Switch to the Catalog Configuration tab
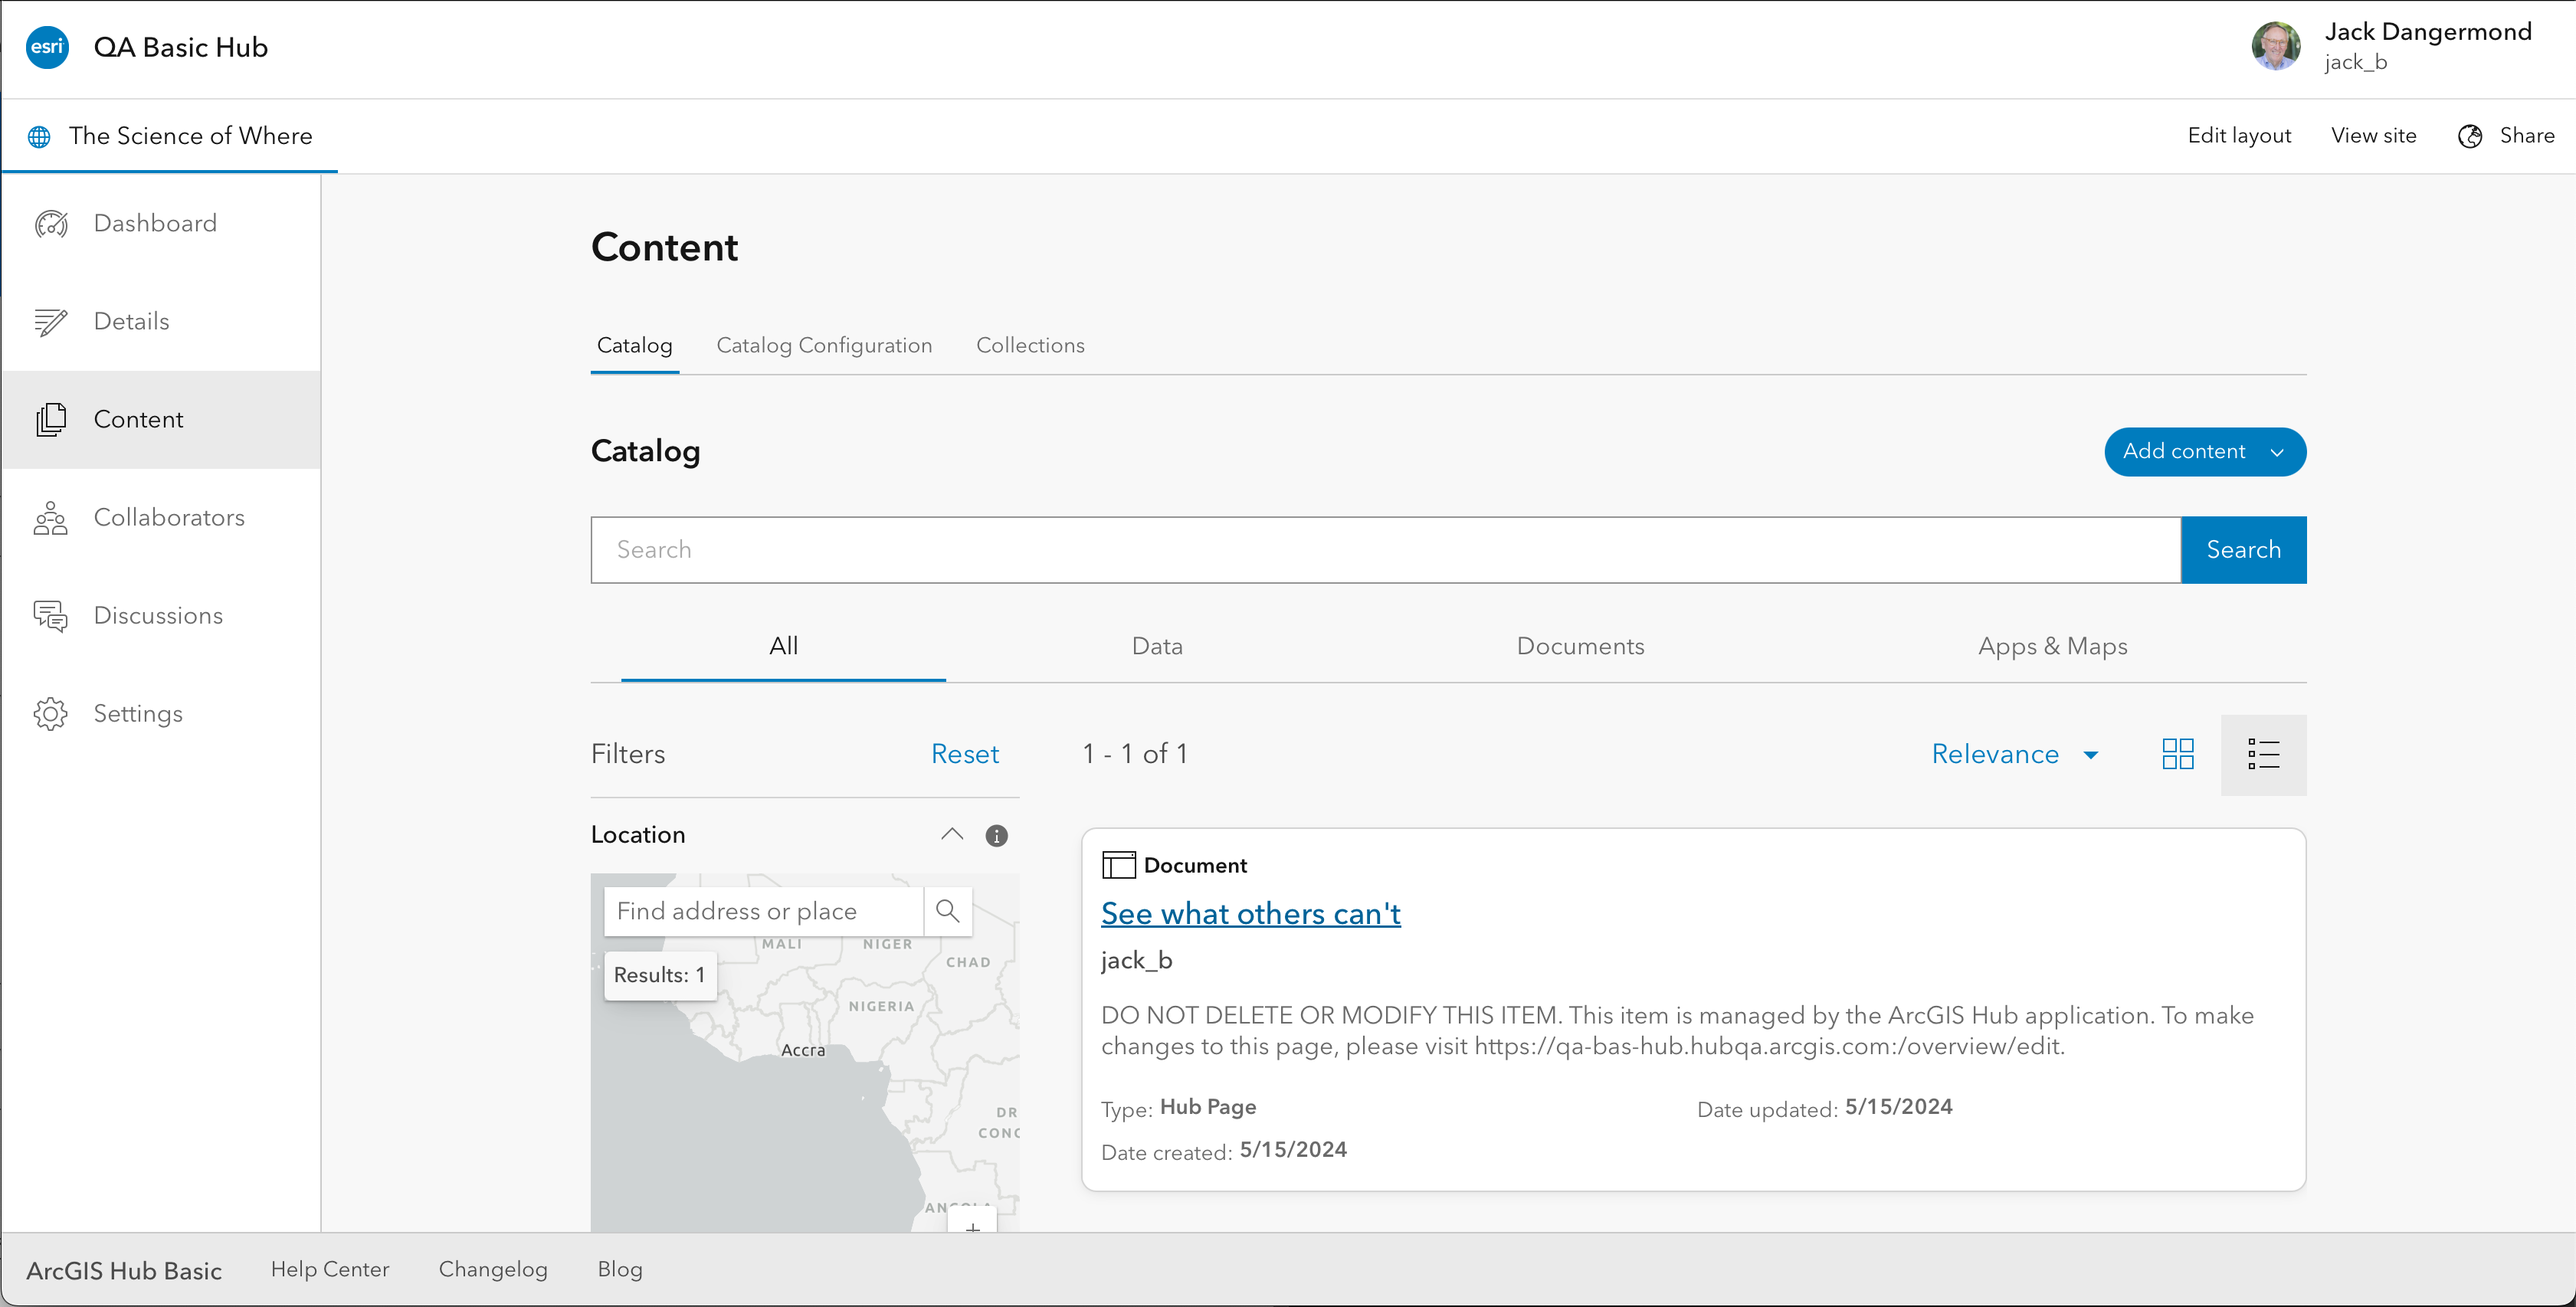Viewport: 2576px width, 1307px height. [824, 345]
